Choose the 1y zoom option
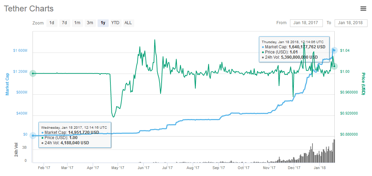 click(x=103, y=23)
